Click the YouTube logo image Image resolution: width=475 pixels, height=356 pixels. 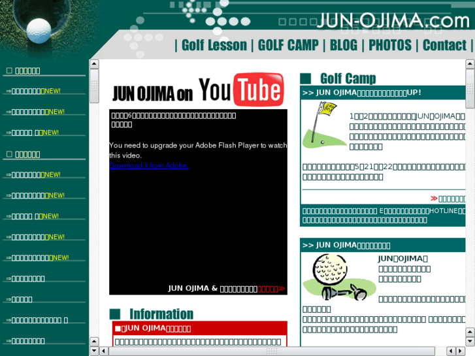point(242,89)
